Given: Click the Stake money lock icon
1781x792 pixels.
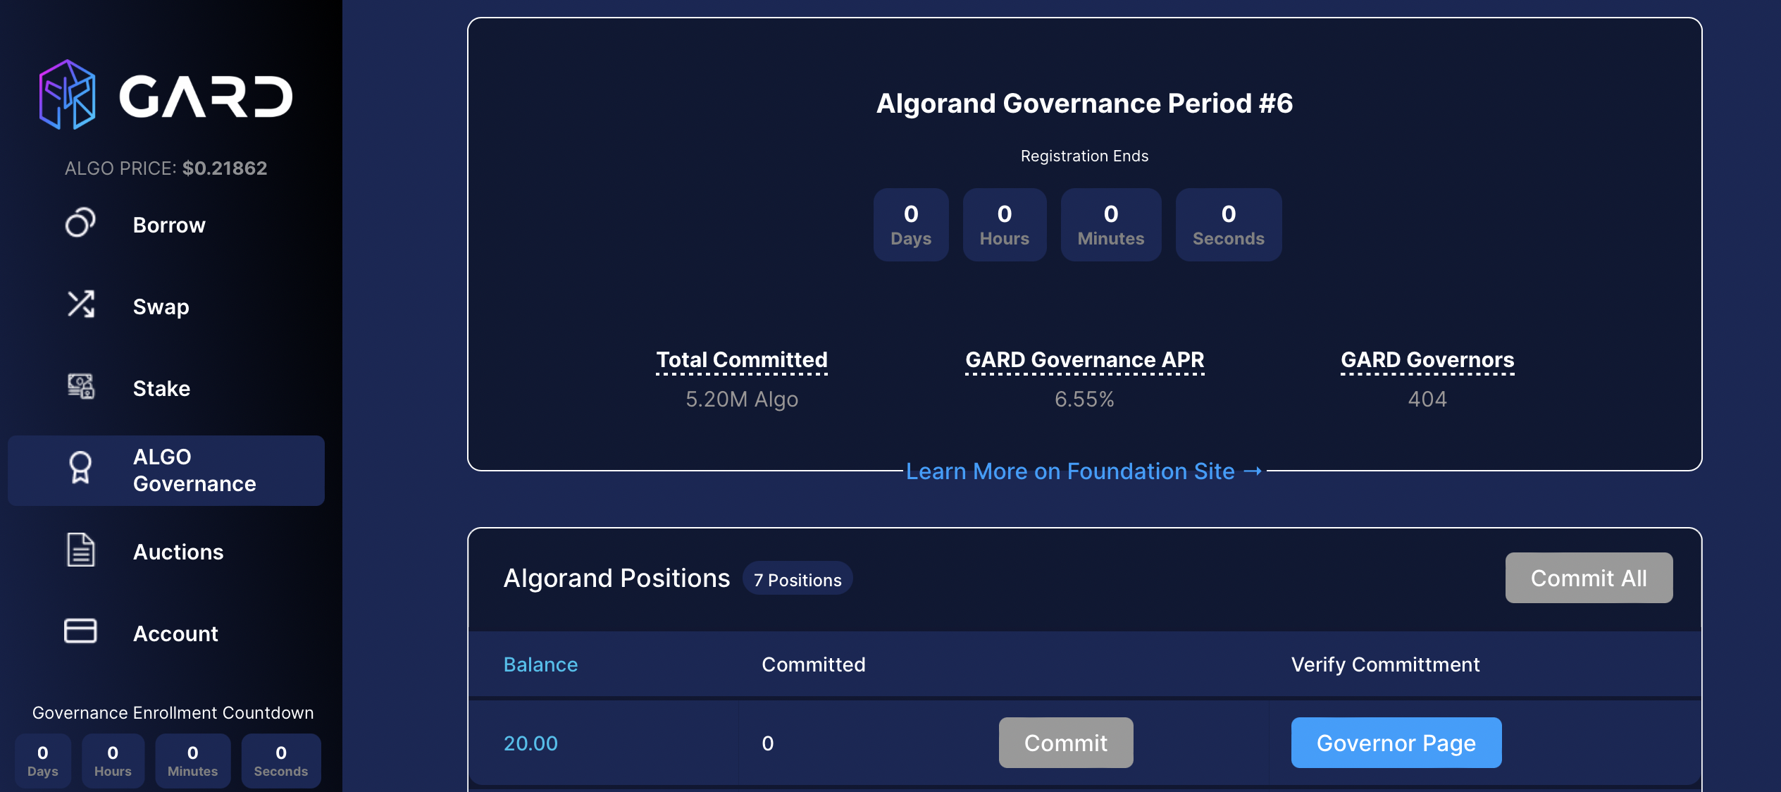Looking at the screenshot, I should [x=80, y=386].
